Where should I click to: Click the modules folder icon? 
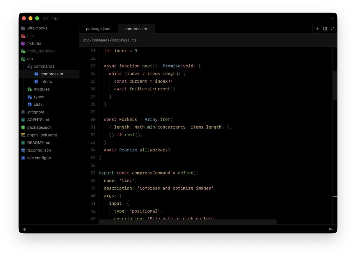30,89
